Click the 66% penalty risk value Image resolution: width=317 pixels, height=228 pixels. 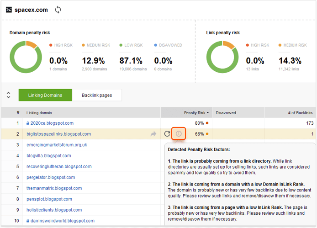pos(199,134)
